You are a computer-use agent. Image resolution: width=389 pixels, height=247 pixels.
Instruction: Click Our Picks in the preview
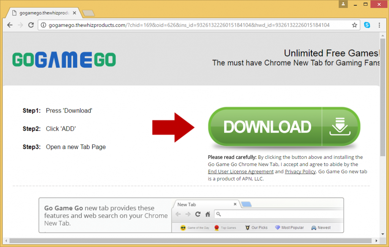click(256, 228)
